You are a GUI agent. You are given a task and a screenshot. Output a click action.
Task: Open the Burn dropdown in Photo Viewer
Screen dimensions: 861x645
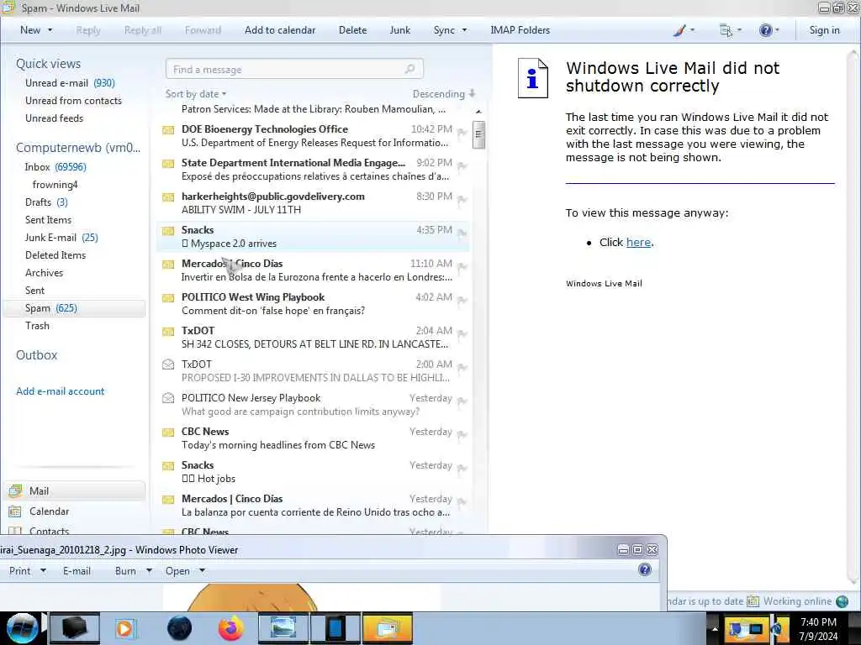click(x=149, y=571)
